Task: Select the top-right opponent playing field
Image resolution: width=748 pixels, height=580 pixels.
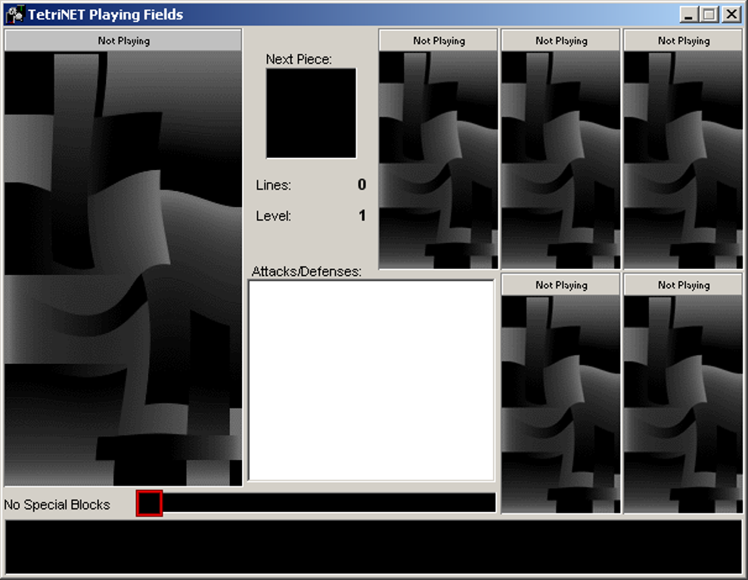Action: (x=683, y=159)
